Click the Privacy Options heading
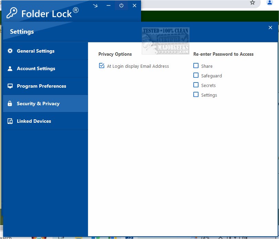The height and width of the screenshot is (239, 279). 115,54
